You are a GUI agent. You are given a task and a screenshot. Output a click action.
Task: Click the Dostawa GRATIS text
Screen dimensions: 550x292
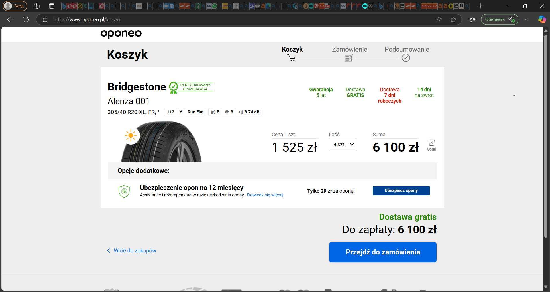[x=355, y=92]
